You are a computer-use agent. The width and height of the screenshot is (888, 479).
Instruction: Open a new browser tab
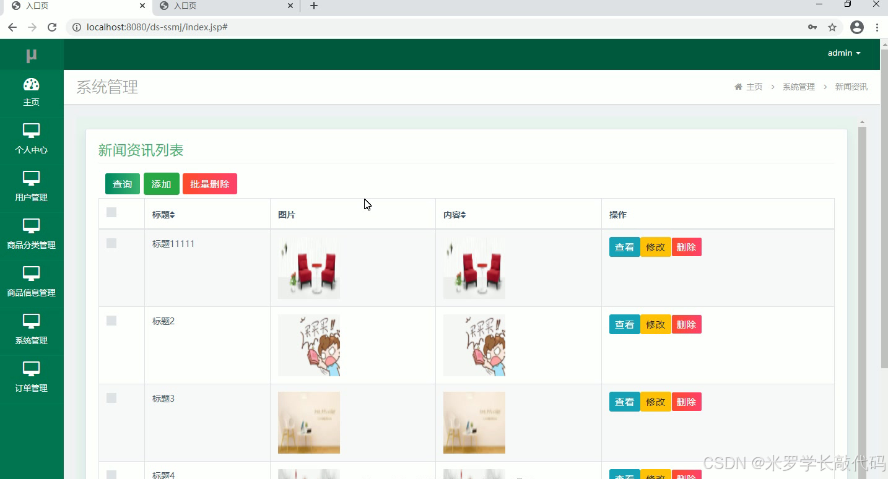314,6
